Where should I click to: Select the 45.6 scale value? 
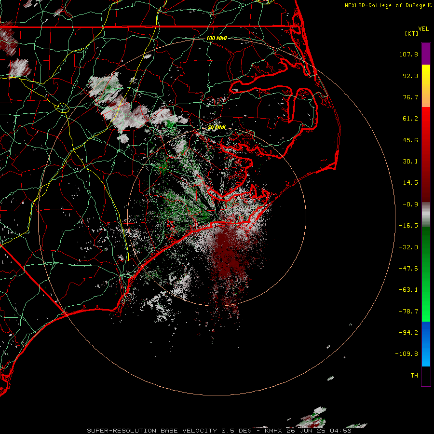pos(410,140)
